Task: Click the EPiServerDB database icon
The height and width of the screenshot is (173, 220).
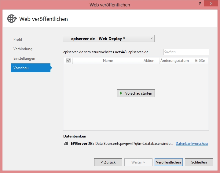Action: point(66,143)
